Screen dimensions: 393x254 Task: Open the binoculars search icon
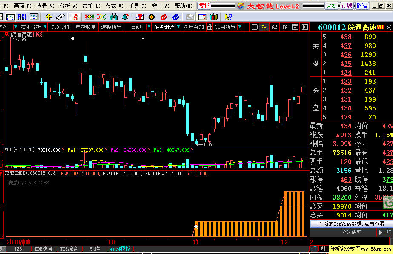point(114,17)
